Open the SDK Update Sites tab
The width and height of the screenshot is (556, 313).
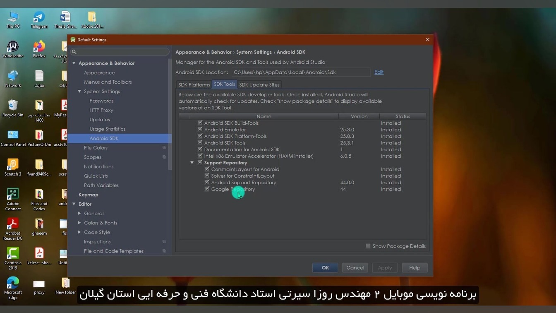coord(259,84)
